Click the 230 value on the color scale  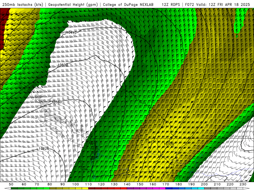pyautogui.click(x=243, y=184)
